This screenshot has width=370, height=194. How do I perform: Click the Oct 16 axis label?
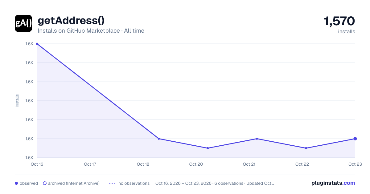coord(37,164)
